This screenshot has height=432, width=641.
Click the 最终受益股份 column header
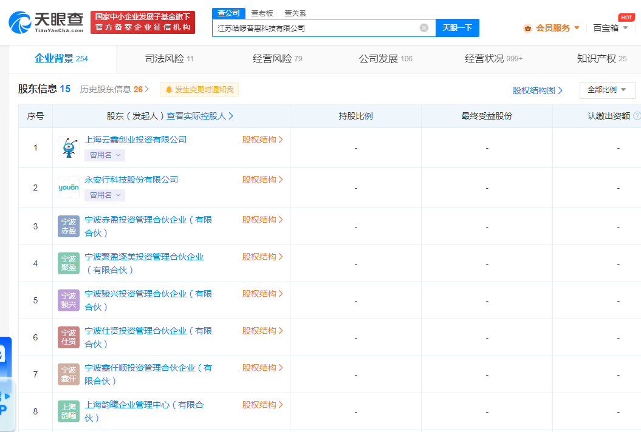tap(487, 116)
